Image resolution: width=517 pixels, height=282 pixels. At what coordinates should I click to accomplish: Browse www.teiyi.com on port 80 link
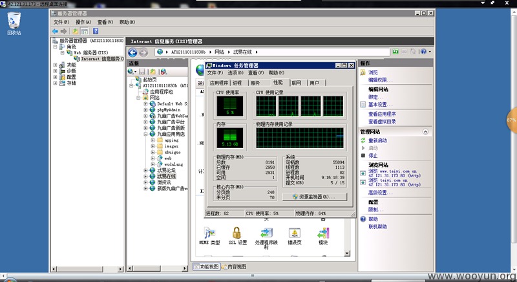394,173
